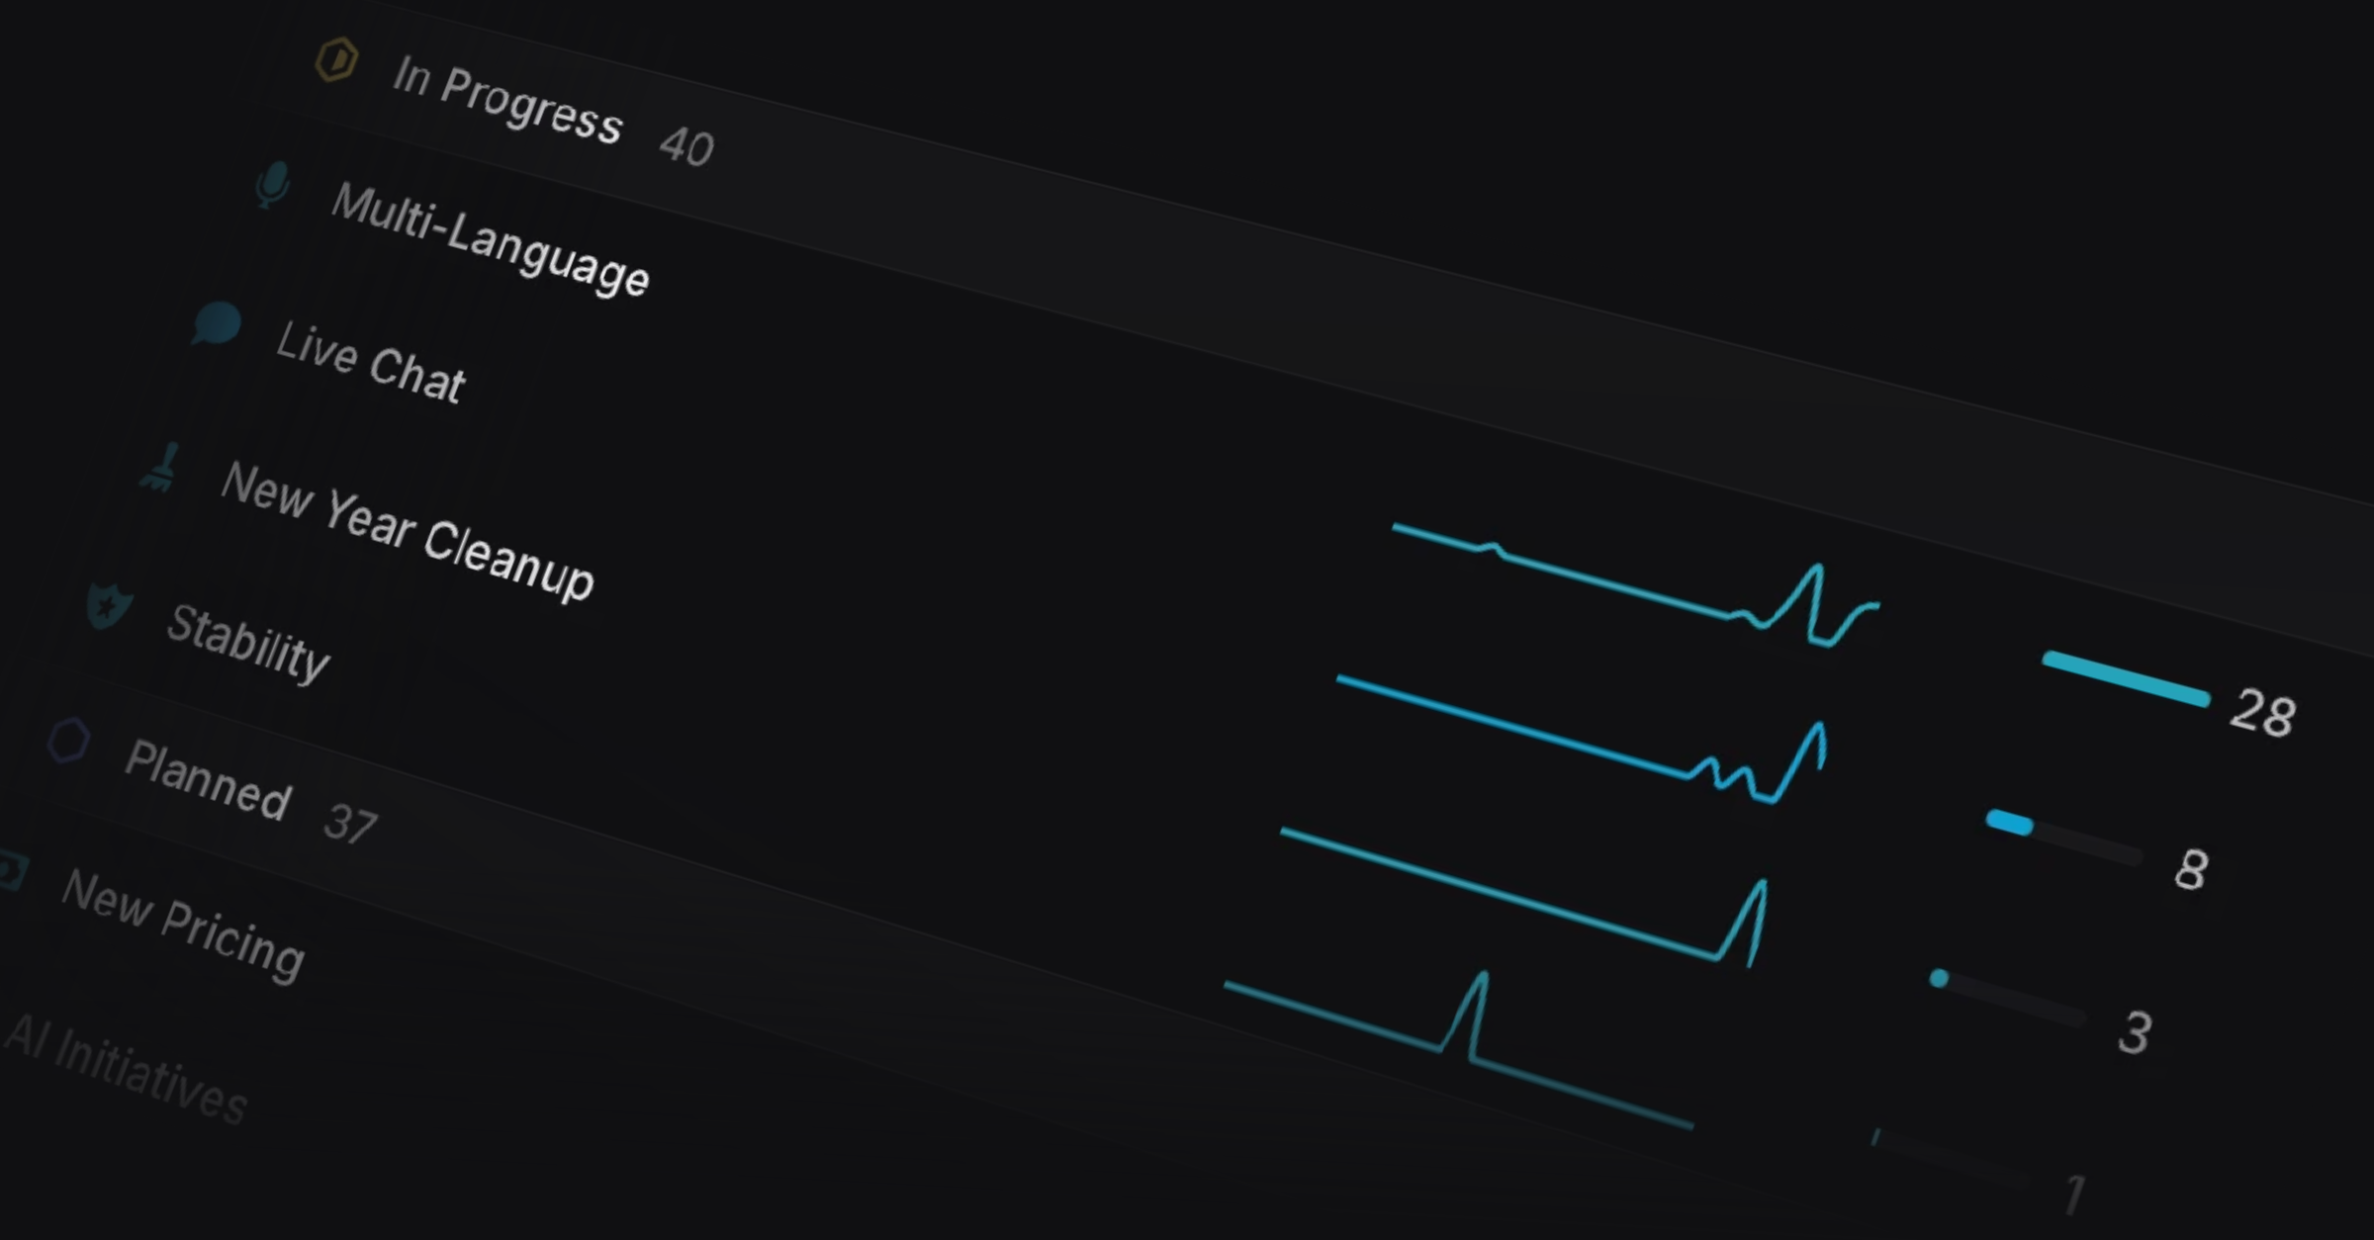This screenshot has height=1240, width=2374.
Task: Open the New Pricing project
Action: 183,926
